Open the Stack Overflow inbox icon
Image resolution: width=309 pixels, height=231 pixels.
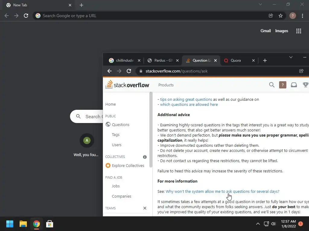click(294, 85)
